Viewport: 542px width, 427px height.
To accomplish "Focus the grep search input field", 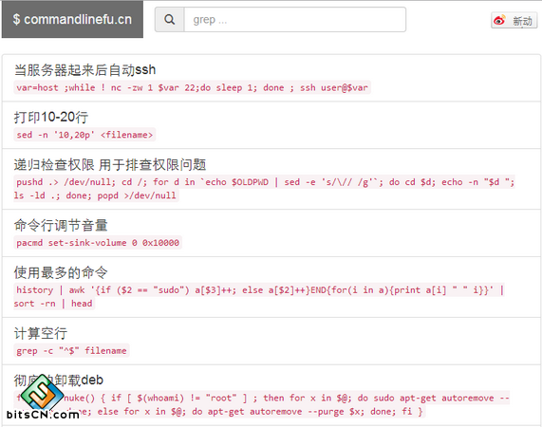I will pos(295,20).
